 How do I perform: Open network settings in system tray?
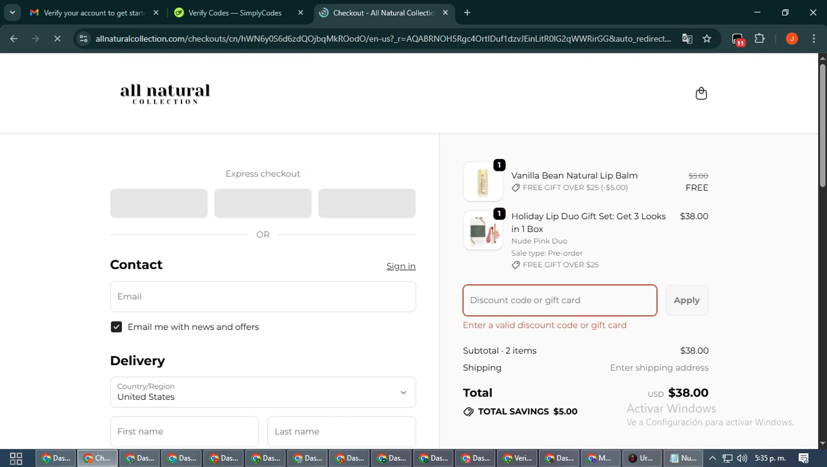[x=727, y=458]
